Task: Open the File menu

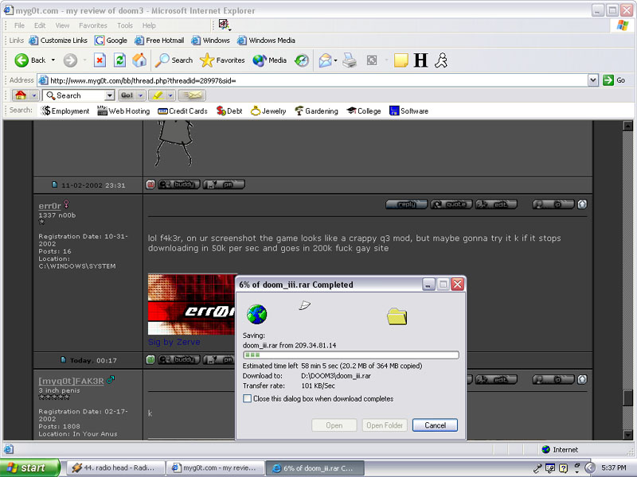Action: tap(19, 25)
